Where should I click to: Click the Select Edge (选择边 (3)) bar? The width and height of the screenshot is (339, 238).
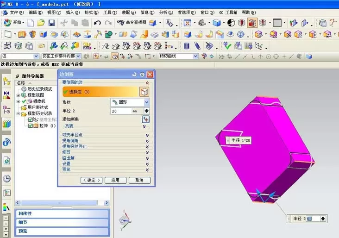(100, 92)
